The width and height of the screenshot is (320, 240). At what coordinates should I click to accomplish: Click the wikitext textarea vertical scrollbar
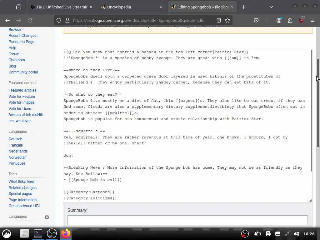[x=311, y=110]
